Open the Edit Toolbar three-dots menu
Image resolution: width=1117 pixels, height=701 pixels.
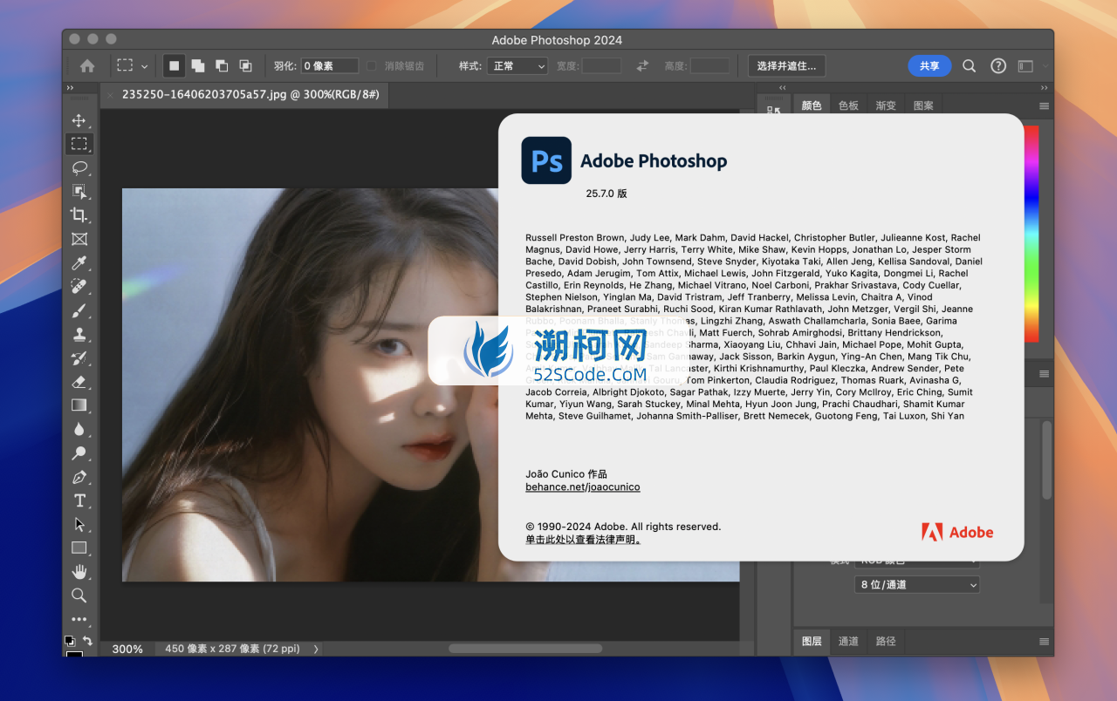79,619
